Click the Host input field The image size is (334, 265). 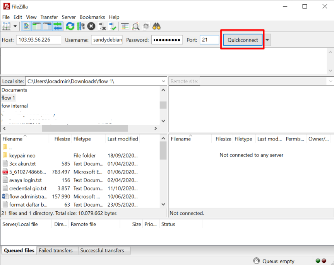tap(38, 39)
